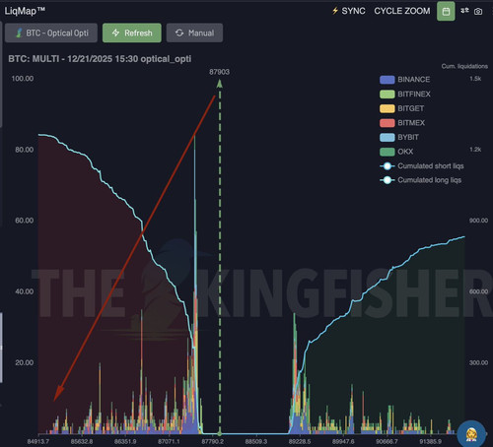Click the Cum. liquidations axis title

pyautogui.click(x=464, y=66)
